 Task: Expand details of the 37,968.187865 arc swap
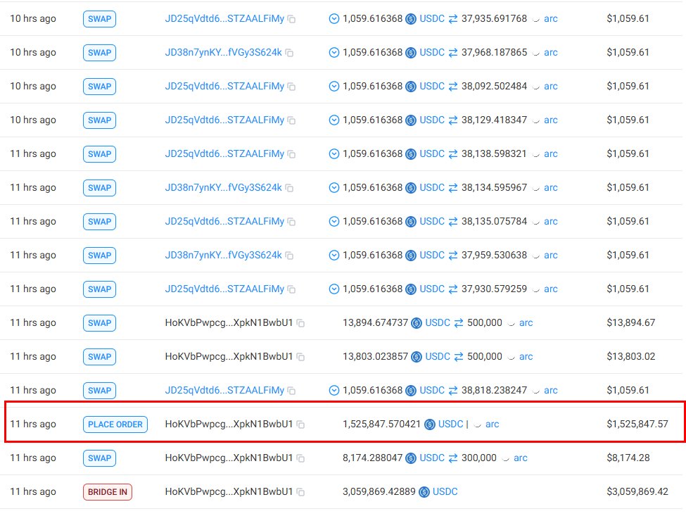coord(334,53)
